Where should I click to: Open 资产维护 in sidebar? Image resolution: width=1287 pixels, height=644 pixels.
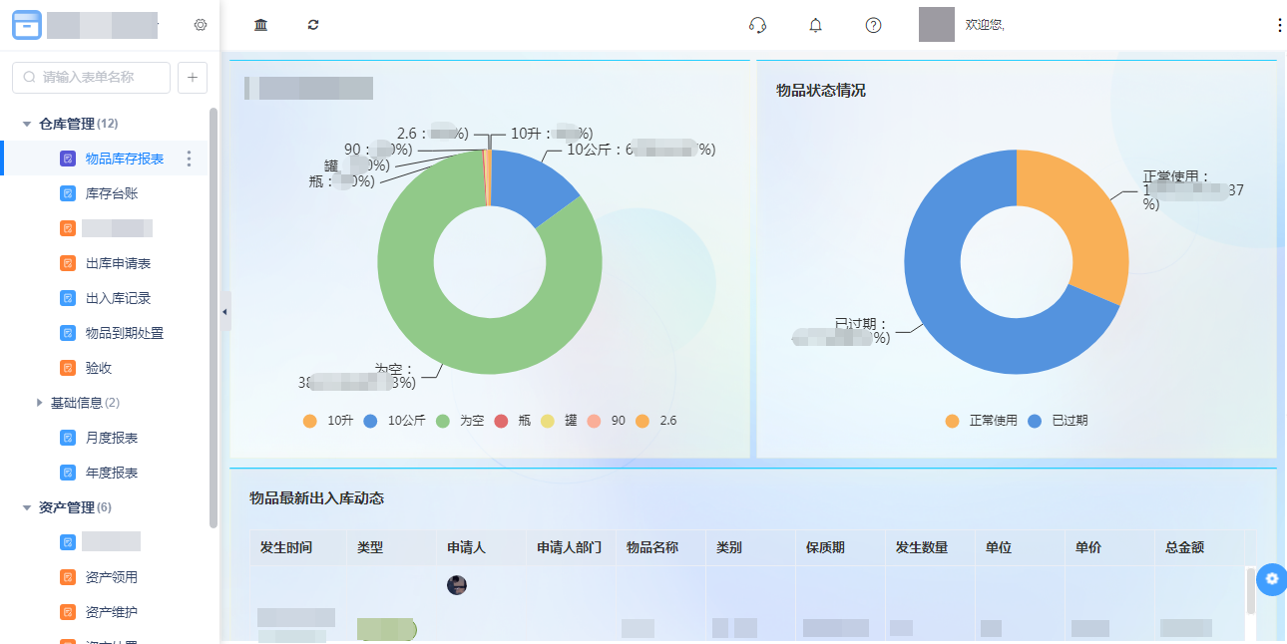[112, 612]
